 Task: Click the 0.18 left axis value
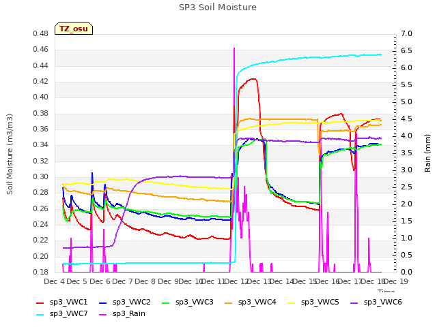coord(41,272)
